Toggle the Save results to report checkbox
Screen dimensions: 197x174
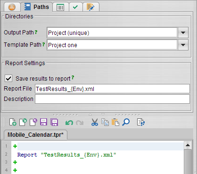tap(8, 78)
